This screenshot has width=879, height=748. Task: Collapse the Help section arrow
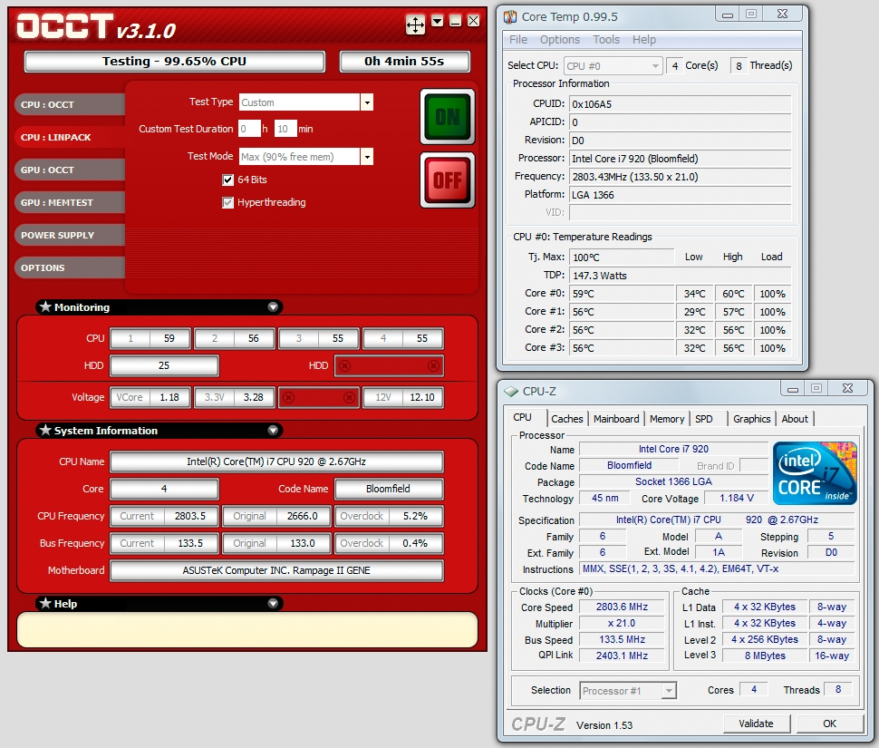point(273,603)
